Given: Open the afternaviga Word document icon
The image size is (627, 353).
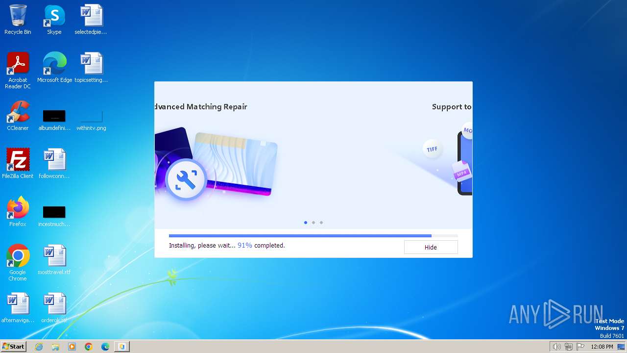Looking at the screenshot, I should click(18, 308).
